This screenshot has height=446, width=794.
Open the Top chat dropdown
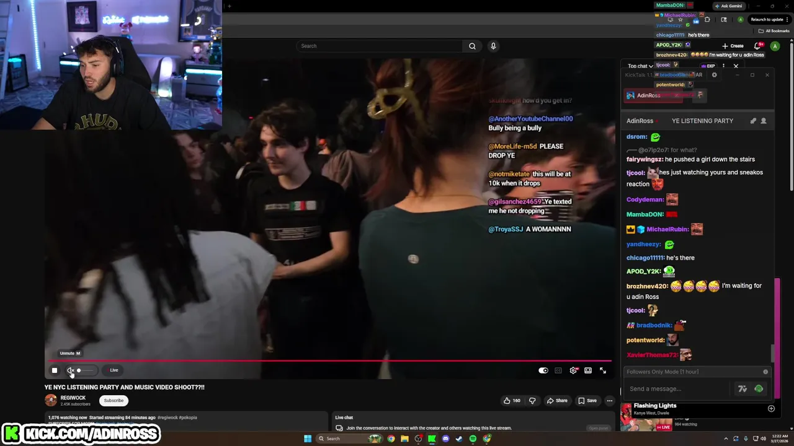tap(640, 66)
